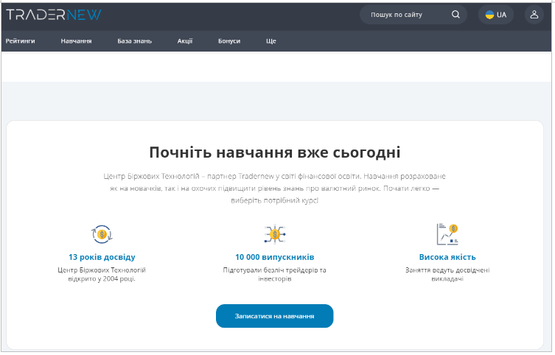Open the UA language selector
The width and height of the screenshot is (555, 355).
click(495, 15)
